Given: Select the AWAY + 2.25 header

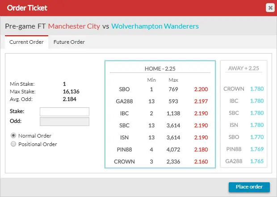Looking at the screenshot, I should coord(243,68).
